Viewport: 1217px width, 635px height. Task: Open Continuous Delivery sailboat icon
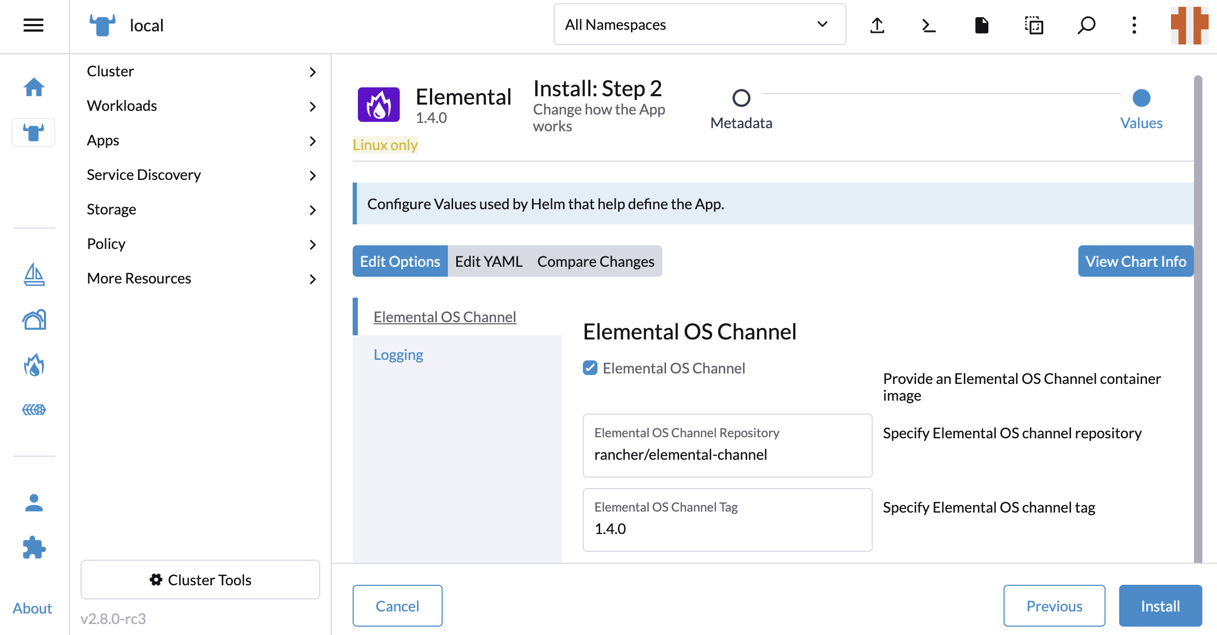pyautogui.click(x=34, y=275)
